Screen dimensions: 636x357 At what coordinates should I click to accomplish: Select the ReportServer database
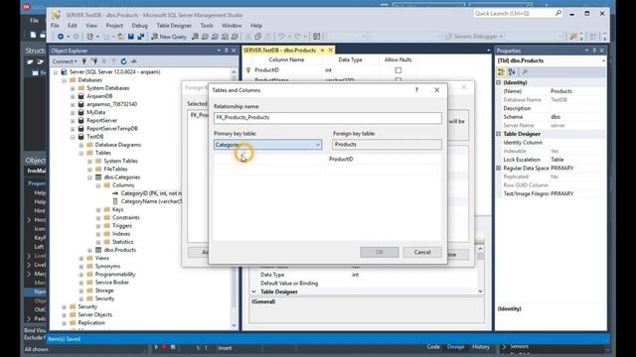click(x=101, y=121)
